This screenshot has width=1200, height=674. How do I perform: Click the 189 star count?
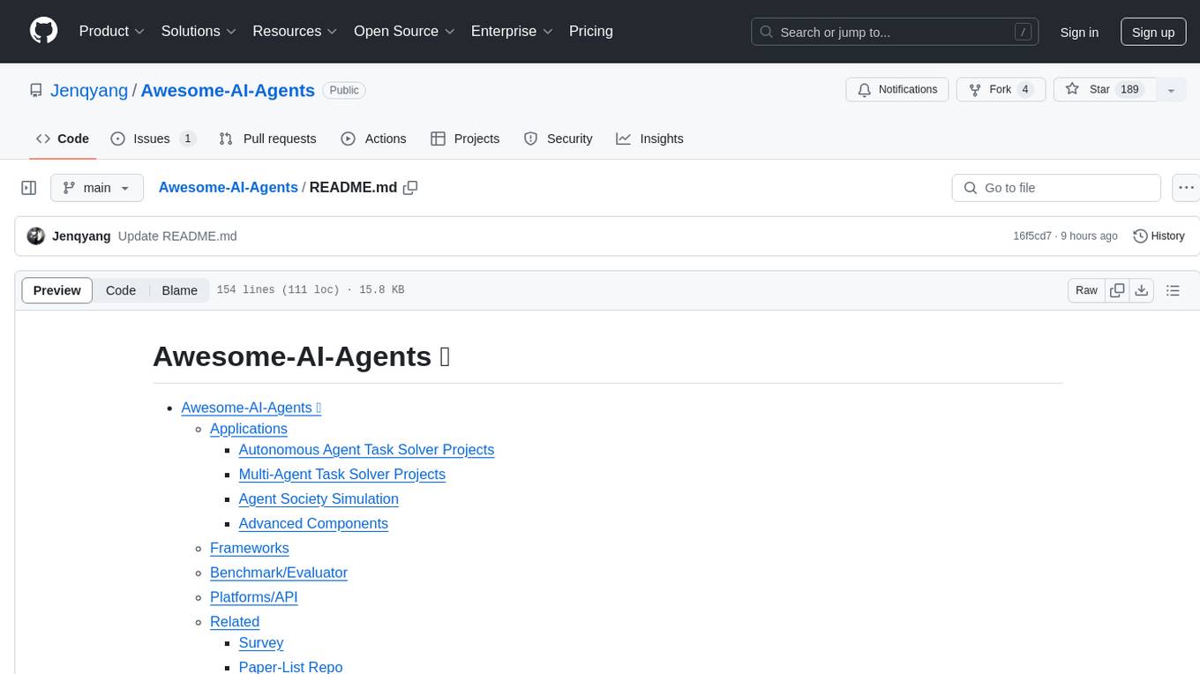pyautogui.click(x=1129, y=90)
